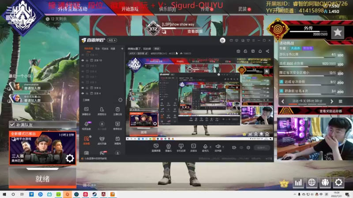This screenshot has width=353, height=198.
Task: Select the orange first scene tab in companion
Action: pyautogui.click(x=89, y=48)
